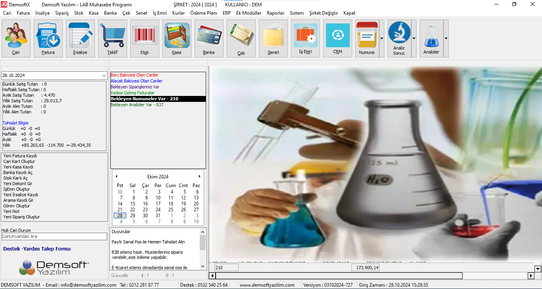Open the Ödeme Planı menu
Image resolution: width=542 pixels, height=289 pixels.
[x=204, y=13]
